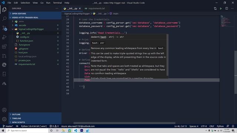Expand the .vscode folder
The image size is (237, 133).
click(x=35, y=25)
